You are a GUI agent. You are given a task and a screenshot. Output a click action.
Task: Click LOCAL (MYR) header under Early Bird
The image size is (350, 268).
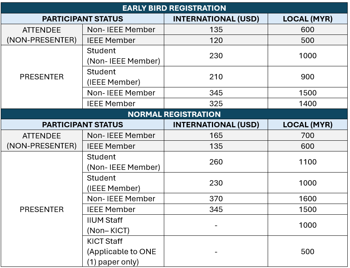click(x=307, y=19)
